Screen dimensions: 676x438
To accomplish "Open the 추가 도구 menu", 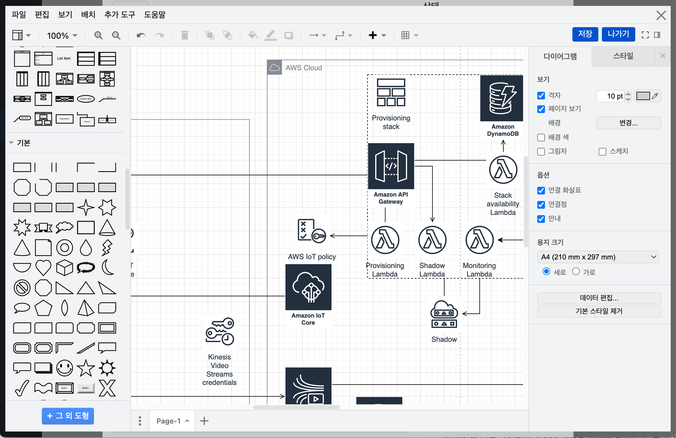I will click(x=120, y=15).
